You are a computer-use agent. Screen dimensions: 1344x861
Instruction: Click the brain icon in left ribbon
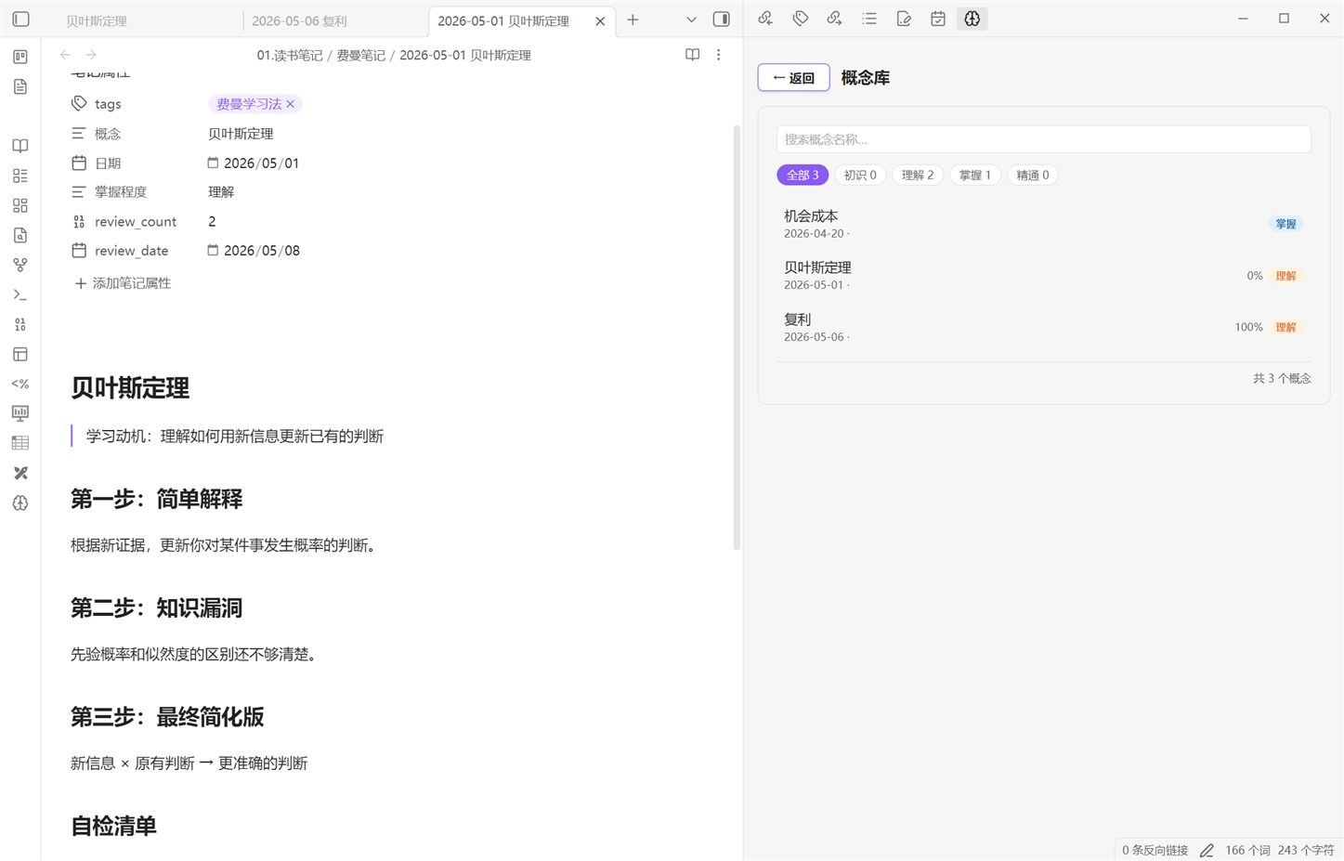[x=20, y=502]
